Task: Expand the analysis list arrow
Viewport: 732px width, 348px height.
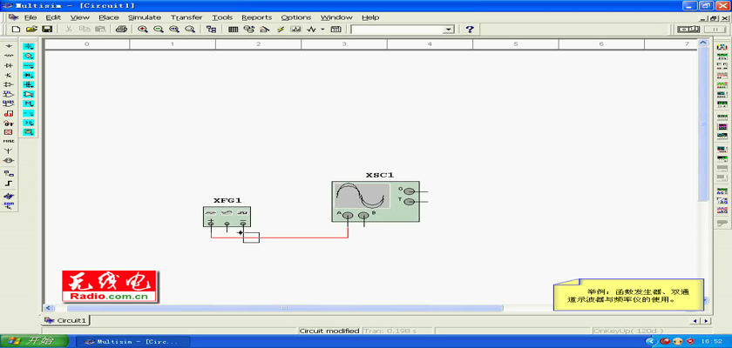Action: tap(322, 30)
